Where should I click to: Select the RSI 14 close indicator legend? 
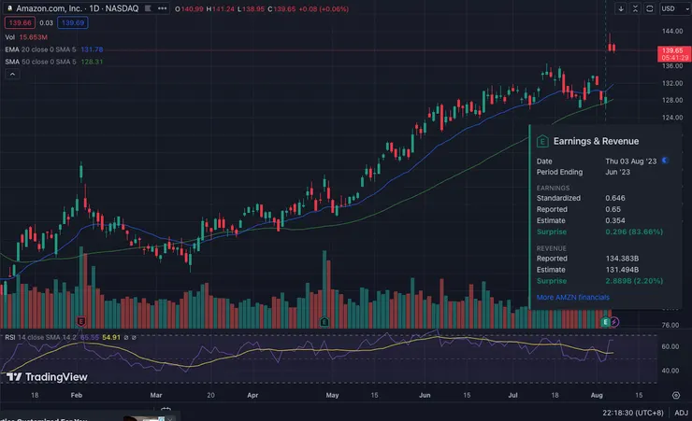71,337
